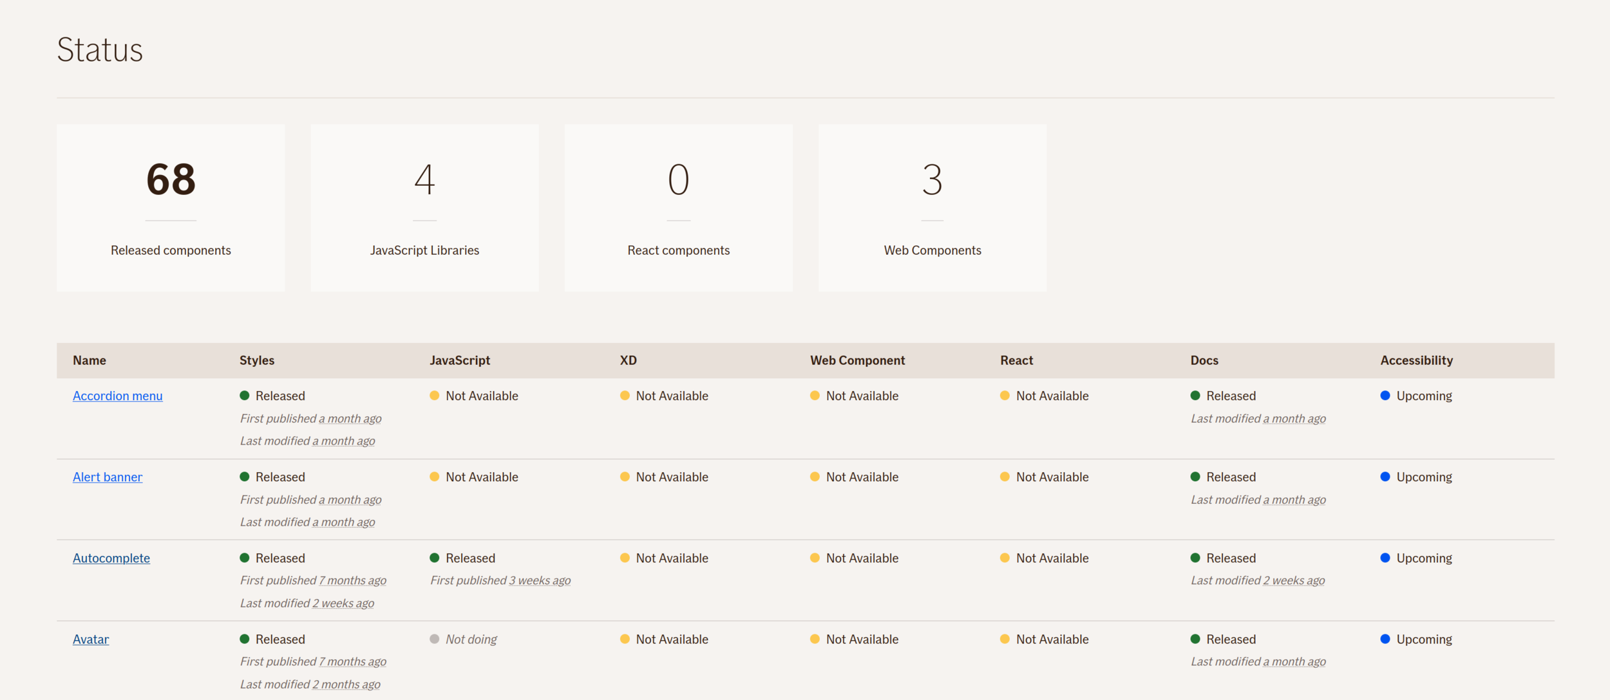Image resolution: width=1610 pixels, height=700 pixels.
Task: Click blue Upcoming dot in Accordion menu row
Action: (1385, 396)
